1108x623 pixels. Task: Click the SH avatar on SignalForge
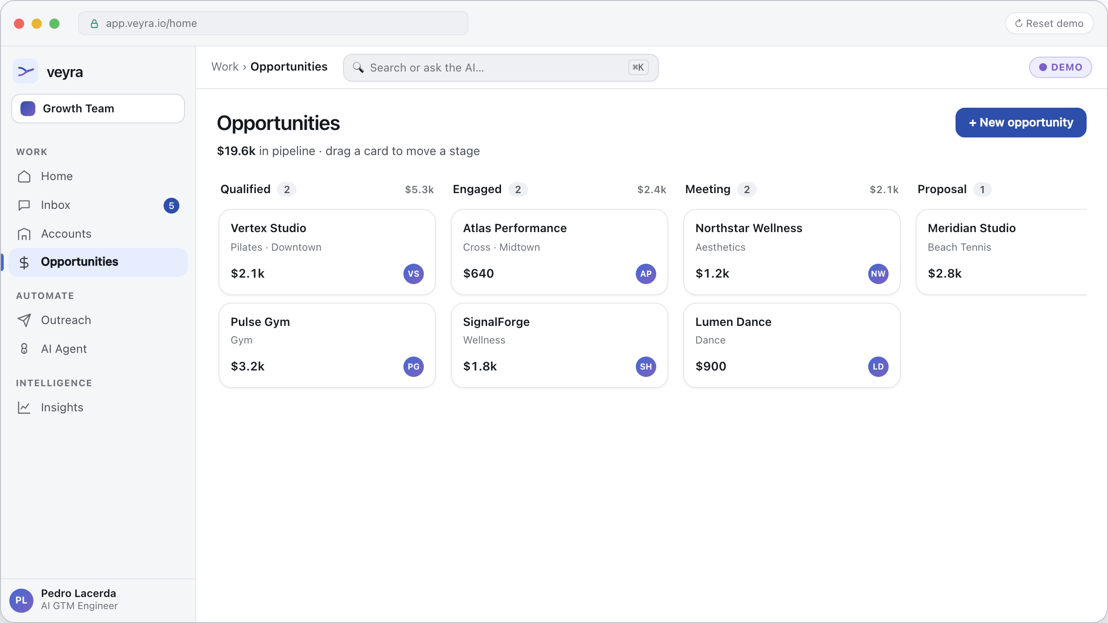(x=646, y=367)
